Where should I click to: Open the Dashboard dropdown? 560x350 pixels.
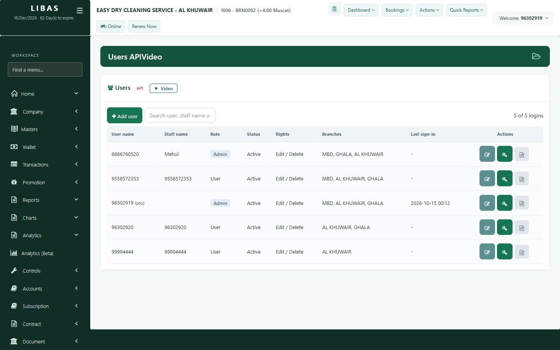[361, 10]
